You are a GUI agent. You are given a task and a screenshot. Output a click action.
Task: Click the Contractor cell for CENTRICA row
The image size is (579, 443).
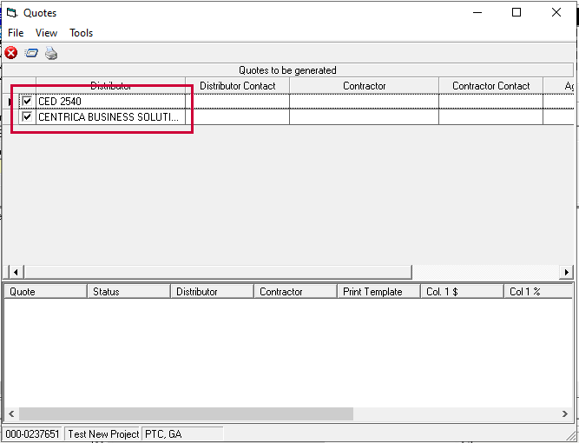tap(364, 117)
